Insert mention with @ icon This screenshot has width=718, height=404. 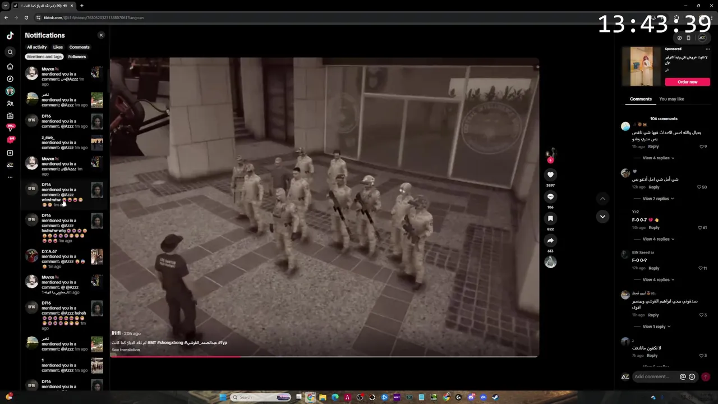[683, 377]
